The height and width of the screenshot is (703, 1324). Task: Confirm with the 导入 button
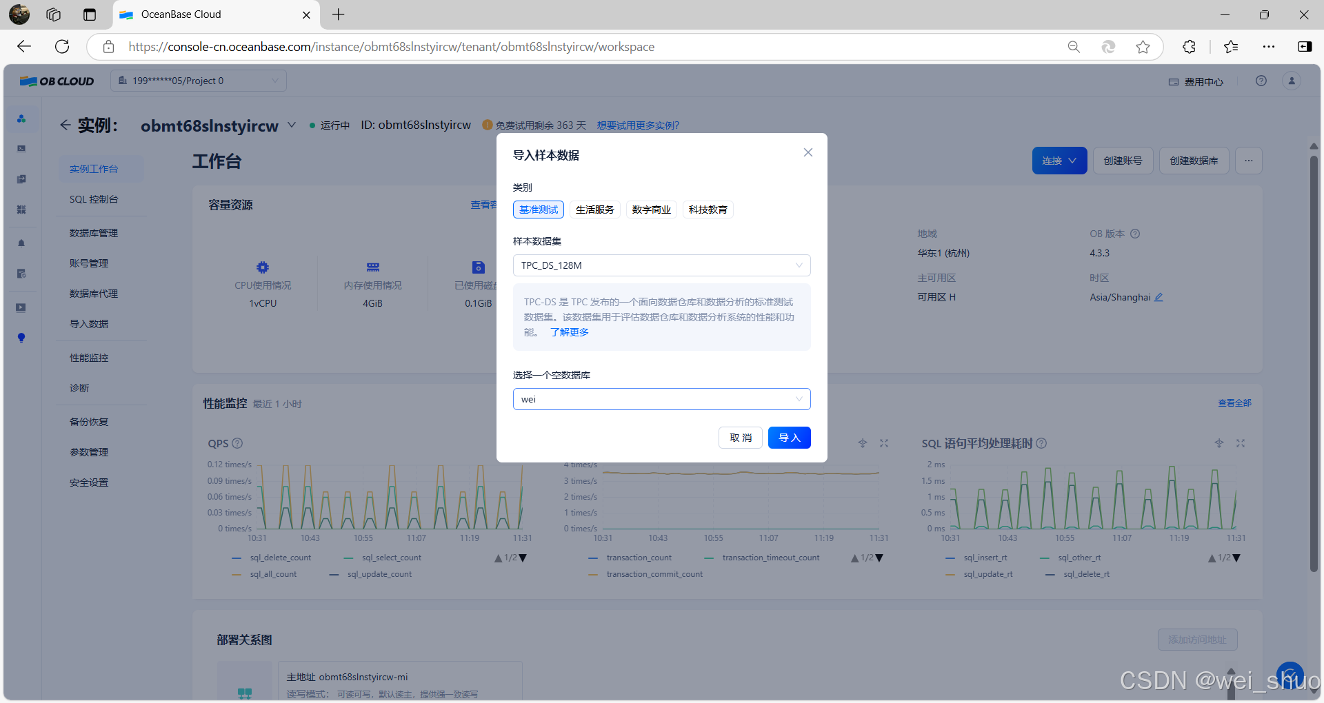point(790,438)
